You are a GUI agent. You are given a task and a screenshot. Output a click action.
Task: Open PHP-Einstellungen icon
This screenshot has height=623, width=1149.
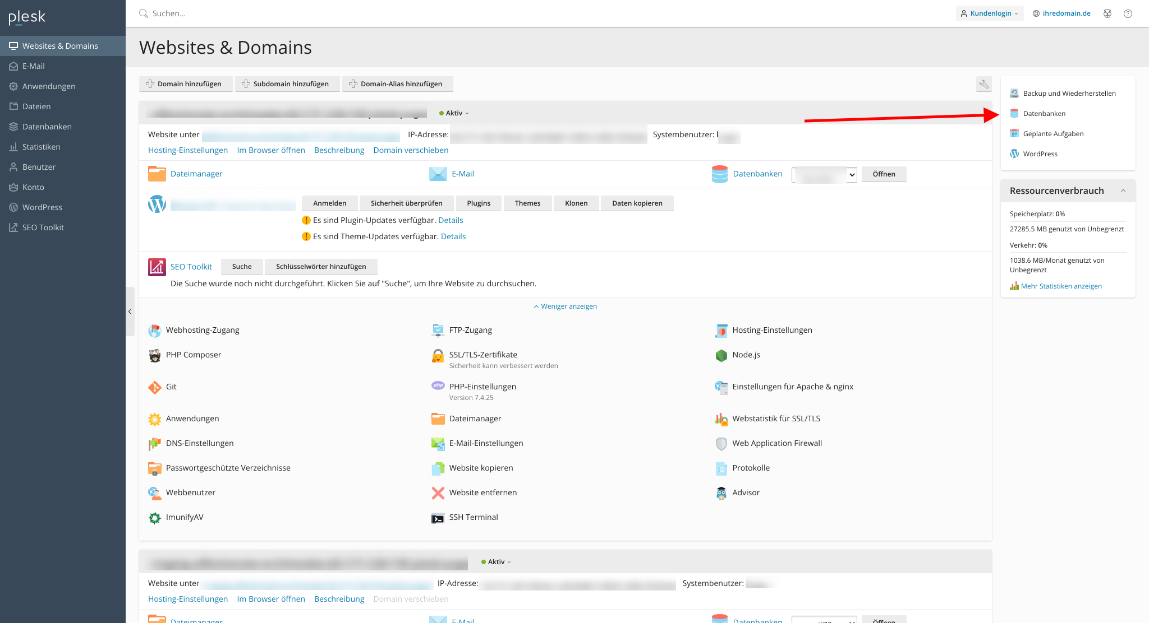pyautogui.click(x=438, y=385)
